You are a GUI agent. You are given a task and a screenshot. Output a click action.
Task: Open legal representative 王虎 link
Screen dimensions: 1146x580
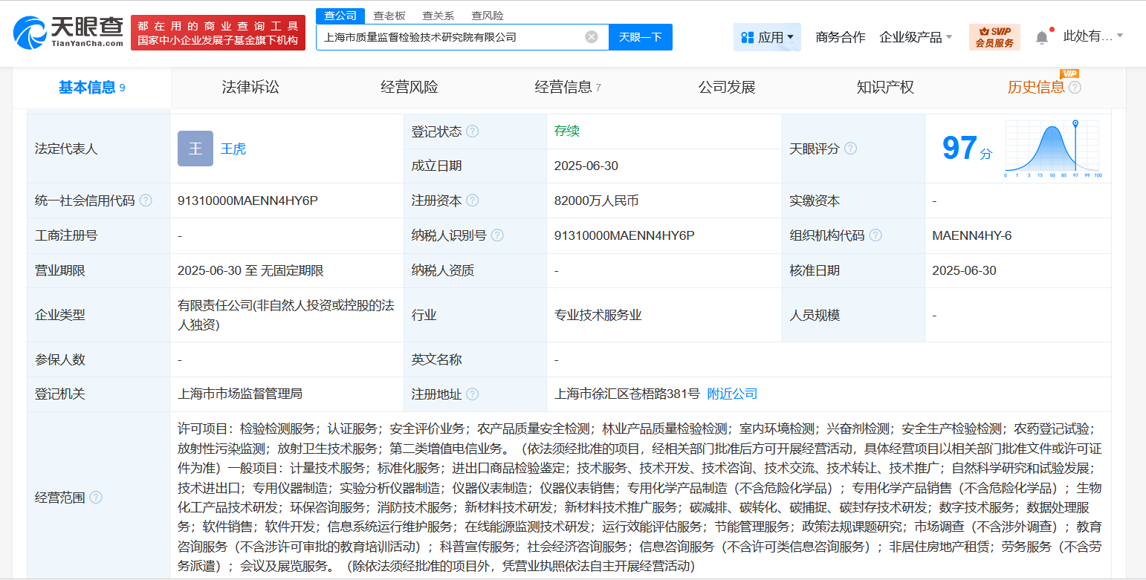(233, 149)
